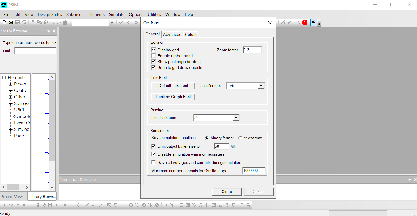Edit the Zoom factor value field
417x216 pixels.
click(x=252, y=50)
